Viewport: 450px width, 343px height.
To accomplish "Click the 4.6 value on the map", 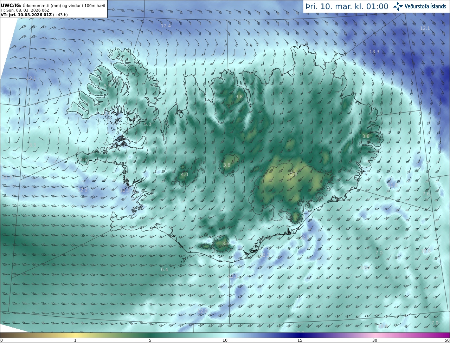I will [83, 159].
